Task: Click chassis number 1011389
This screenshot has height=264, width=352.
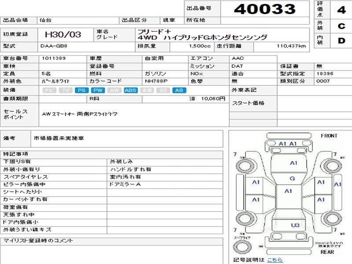Action: tap(54, 59)
